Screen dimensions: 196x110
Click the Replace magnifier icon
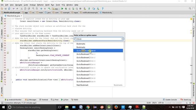[x=37, y=9]
